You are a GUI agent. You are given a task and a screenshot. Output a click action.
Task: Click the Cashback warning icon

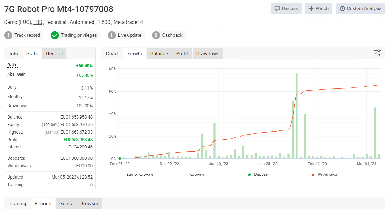click(156, 35)
